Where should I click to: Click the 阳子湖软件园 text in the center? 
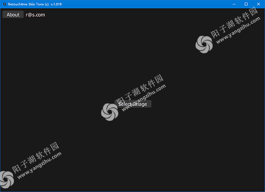(x=140, y=89)
